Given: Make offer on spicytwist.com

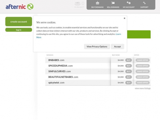Looking at the screenshot, I should click(143, 83).
